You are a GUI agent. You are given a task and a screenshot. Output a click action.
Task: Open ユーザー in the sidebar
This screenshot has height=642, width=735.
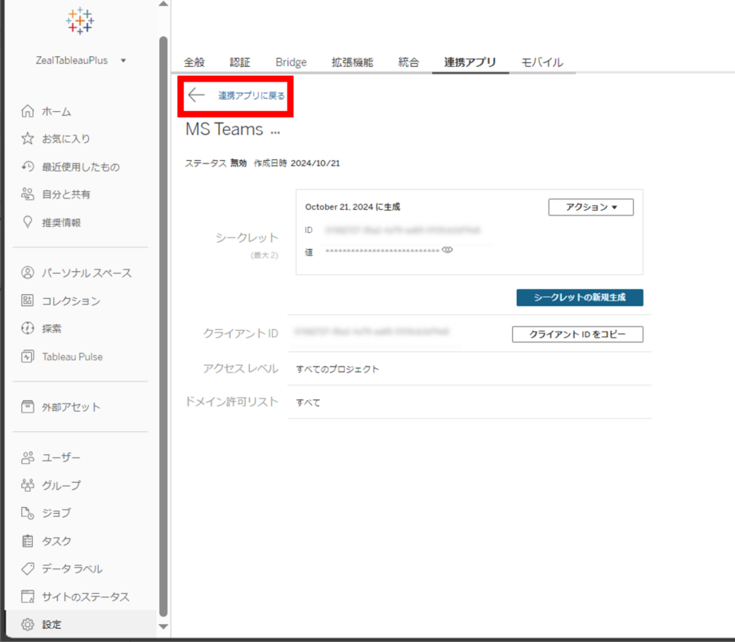(61, 457)
